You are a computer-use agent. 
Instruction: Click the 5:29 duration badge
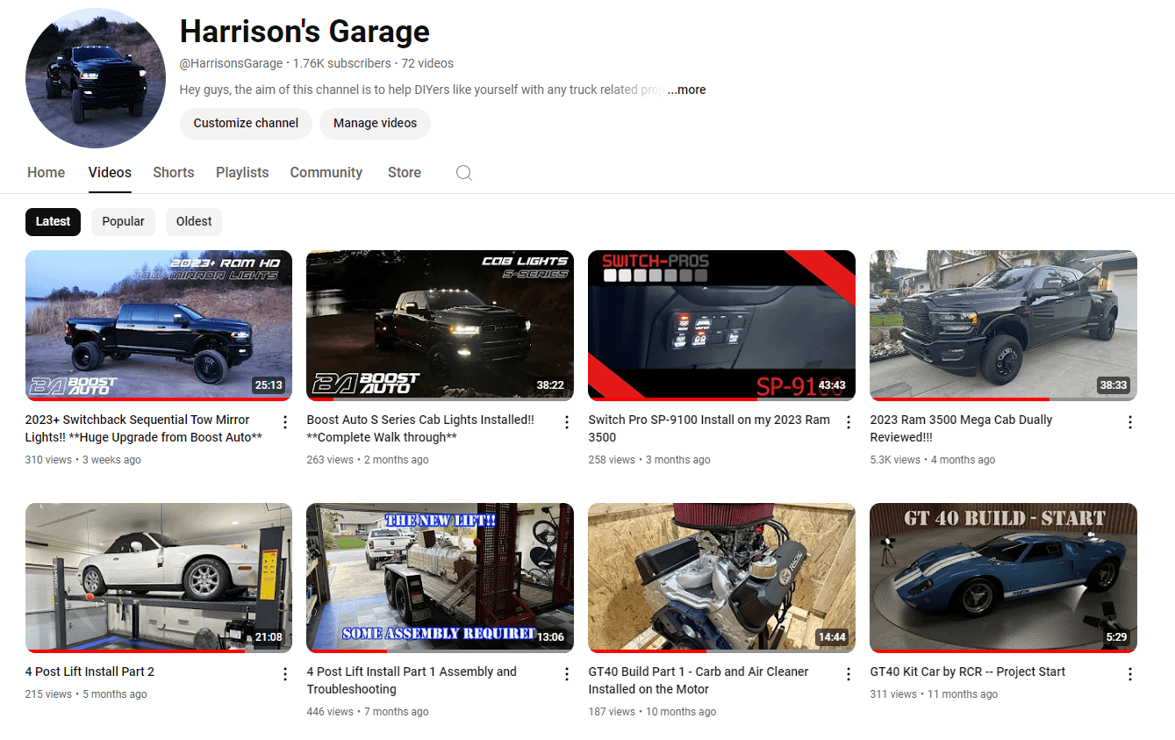(1116, 637)
